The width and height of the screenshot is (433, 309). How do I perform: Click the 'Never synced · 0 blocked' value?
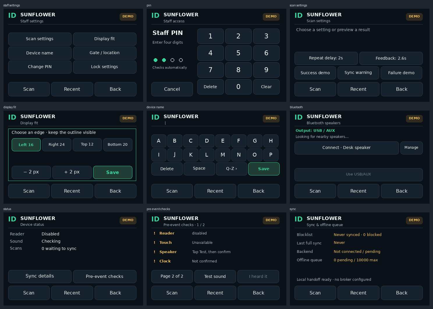click(x=358, y=235)
